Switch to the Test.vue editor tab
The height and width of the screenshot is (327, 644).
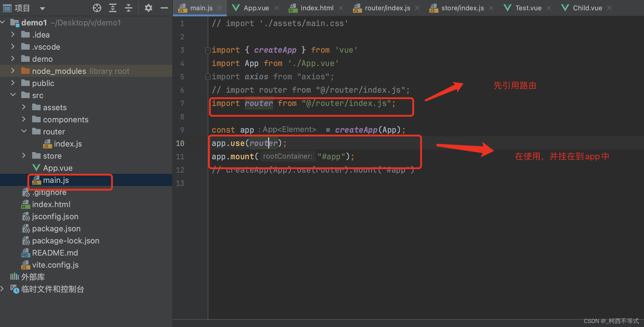click(528, 8)
